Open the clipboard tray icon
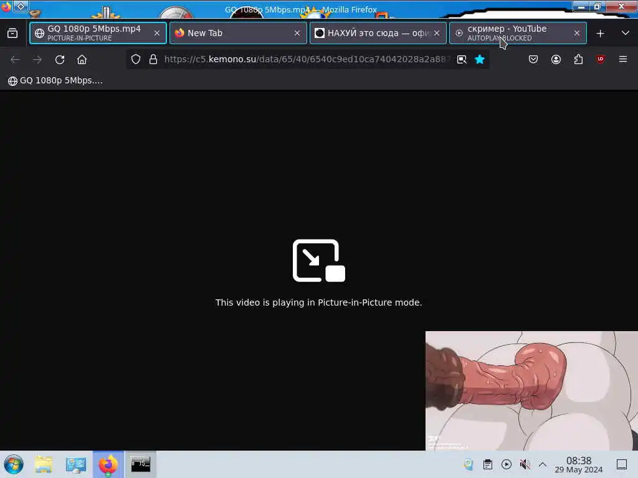 488,464
